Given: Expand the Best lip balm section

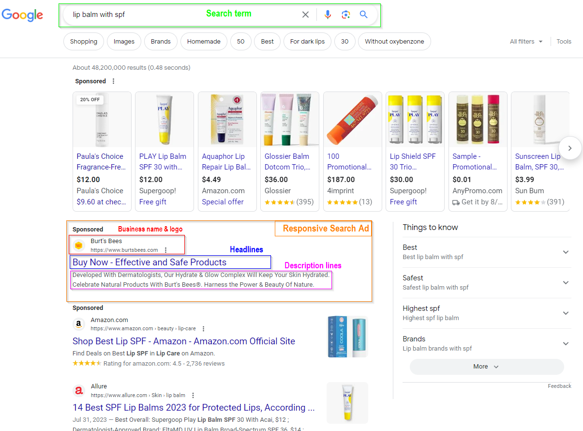Looking at the screenshot, I should pyautogui.click(x=566, y=252).
